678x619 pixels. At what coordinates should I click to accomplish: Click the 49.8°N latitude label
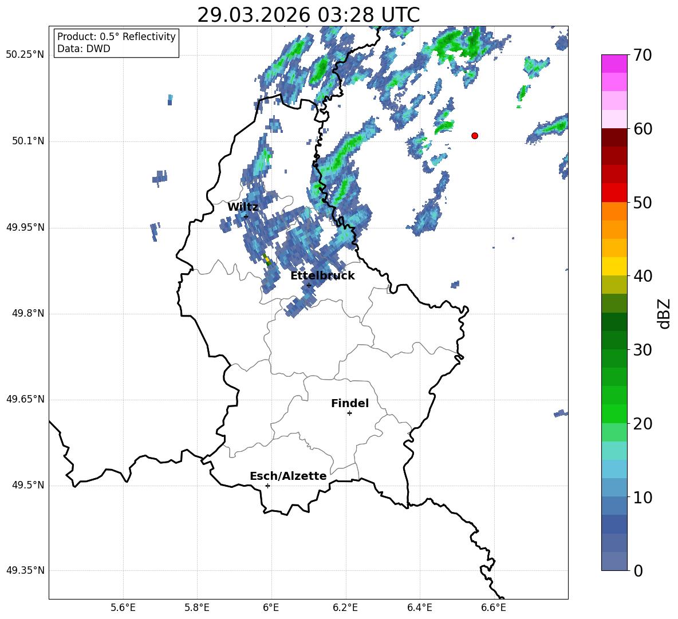pos(28,313)
